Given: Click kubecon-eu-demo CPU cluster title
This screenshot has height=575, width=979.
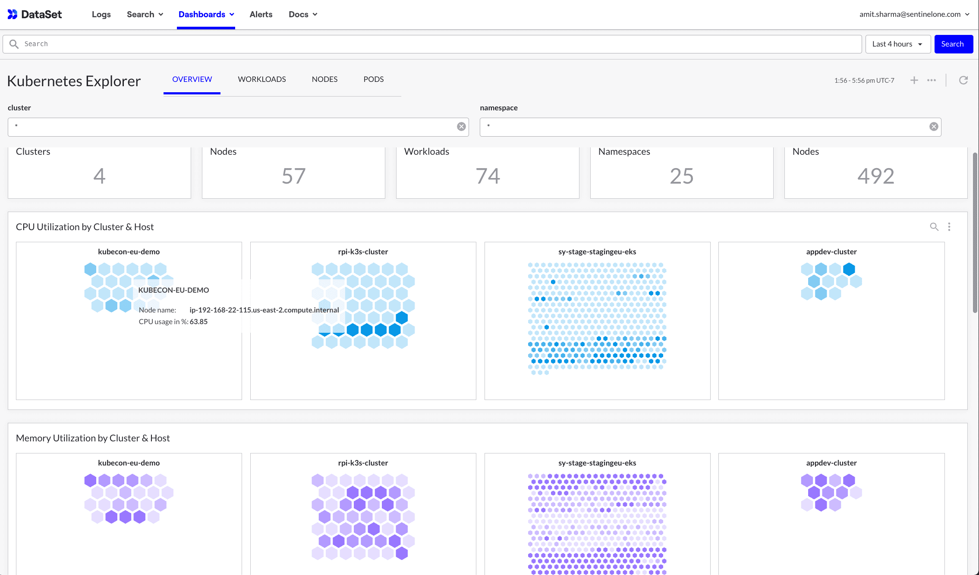Looking at the screenshot, I should point(129,252).
